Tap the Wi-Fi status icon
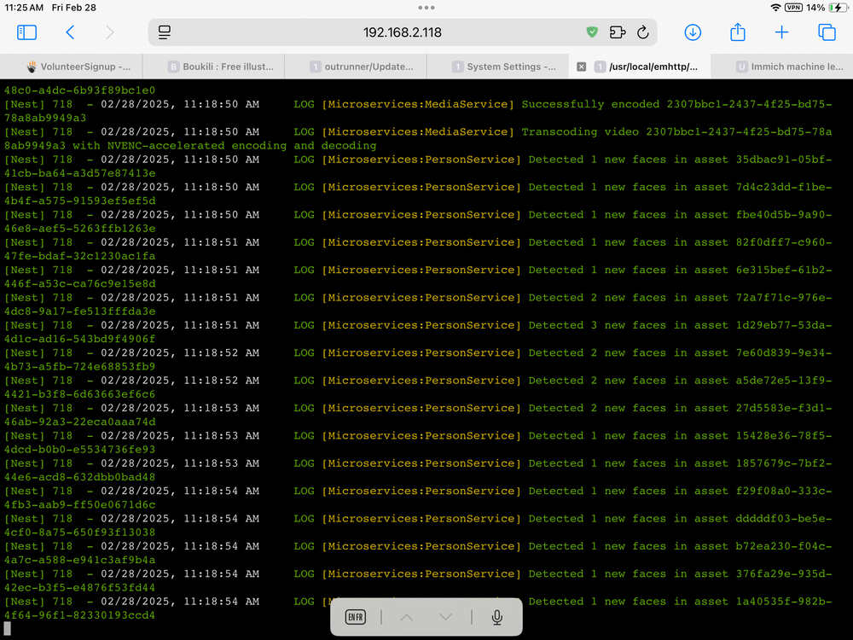This screenshot has height=640, width=853. pyautogui.click(x=775, y=8)
